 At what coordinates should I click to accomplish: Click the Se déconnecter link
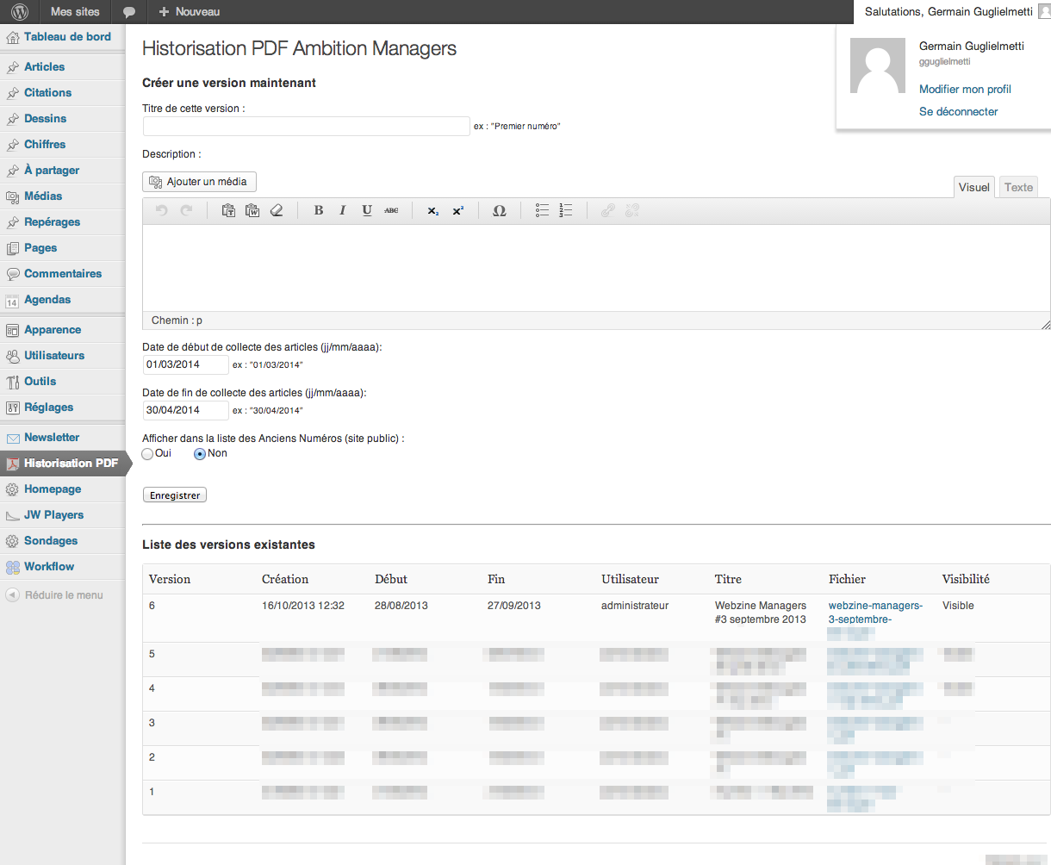coord(958,112)
